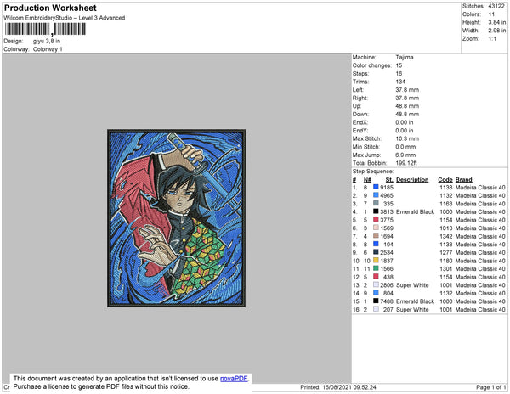Click the "Page 1 of 1" footer text
This screenshot has width=510, height=394.
pyautogui.click(x=490, y=387)
